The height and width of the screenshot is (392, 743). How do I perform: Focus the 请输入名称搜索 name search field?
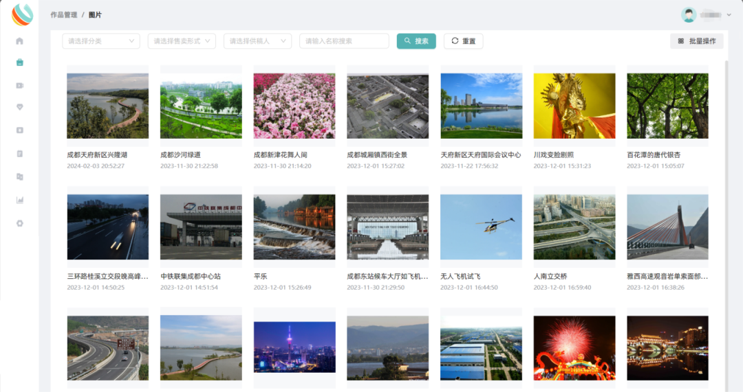[x=344, y=41]
